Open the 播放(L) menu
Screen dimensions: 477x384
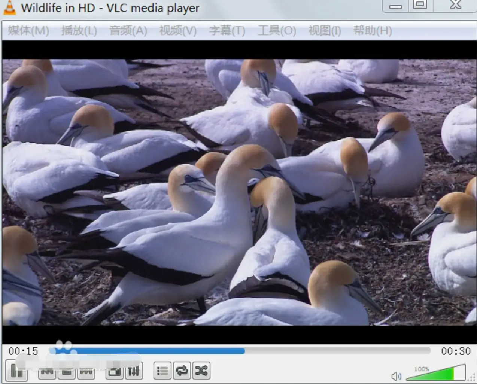(x=79, y=31)
